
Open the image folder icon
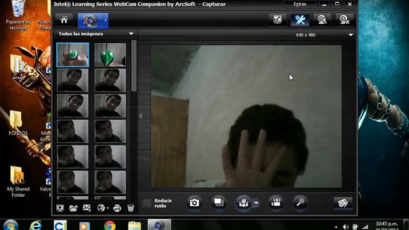pyautogui.click(x=73, y=208)
